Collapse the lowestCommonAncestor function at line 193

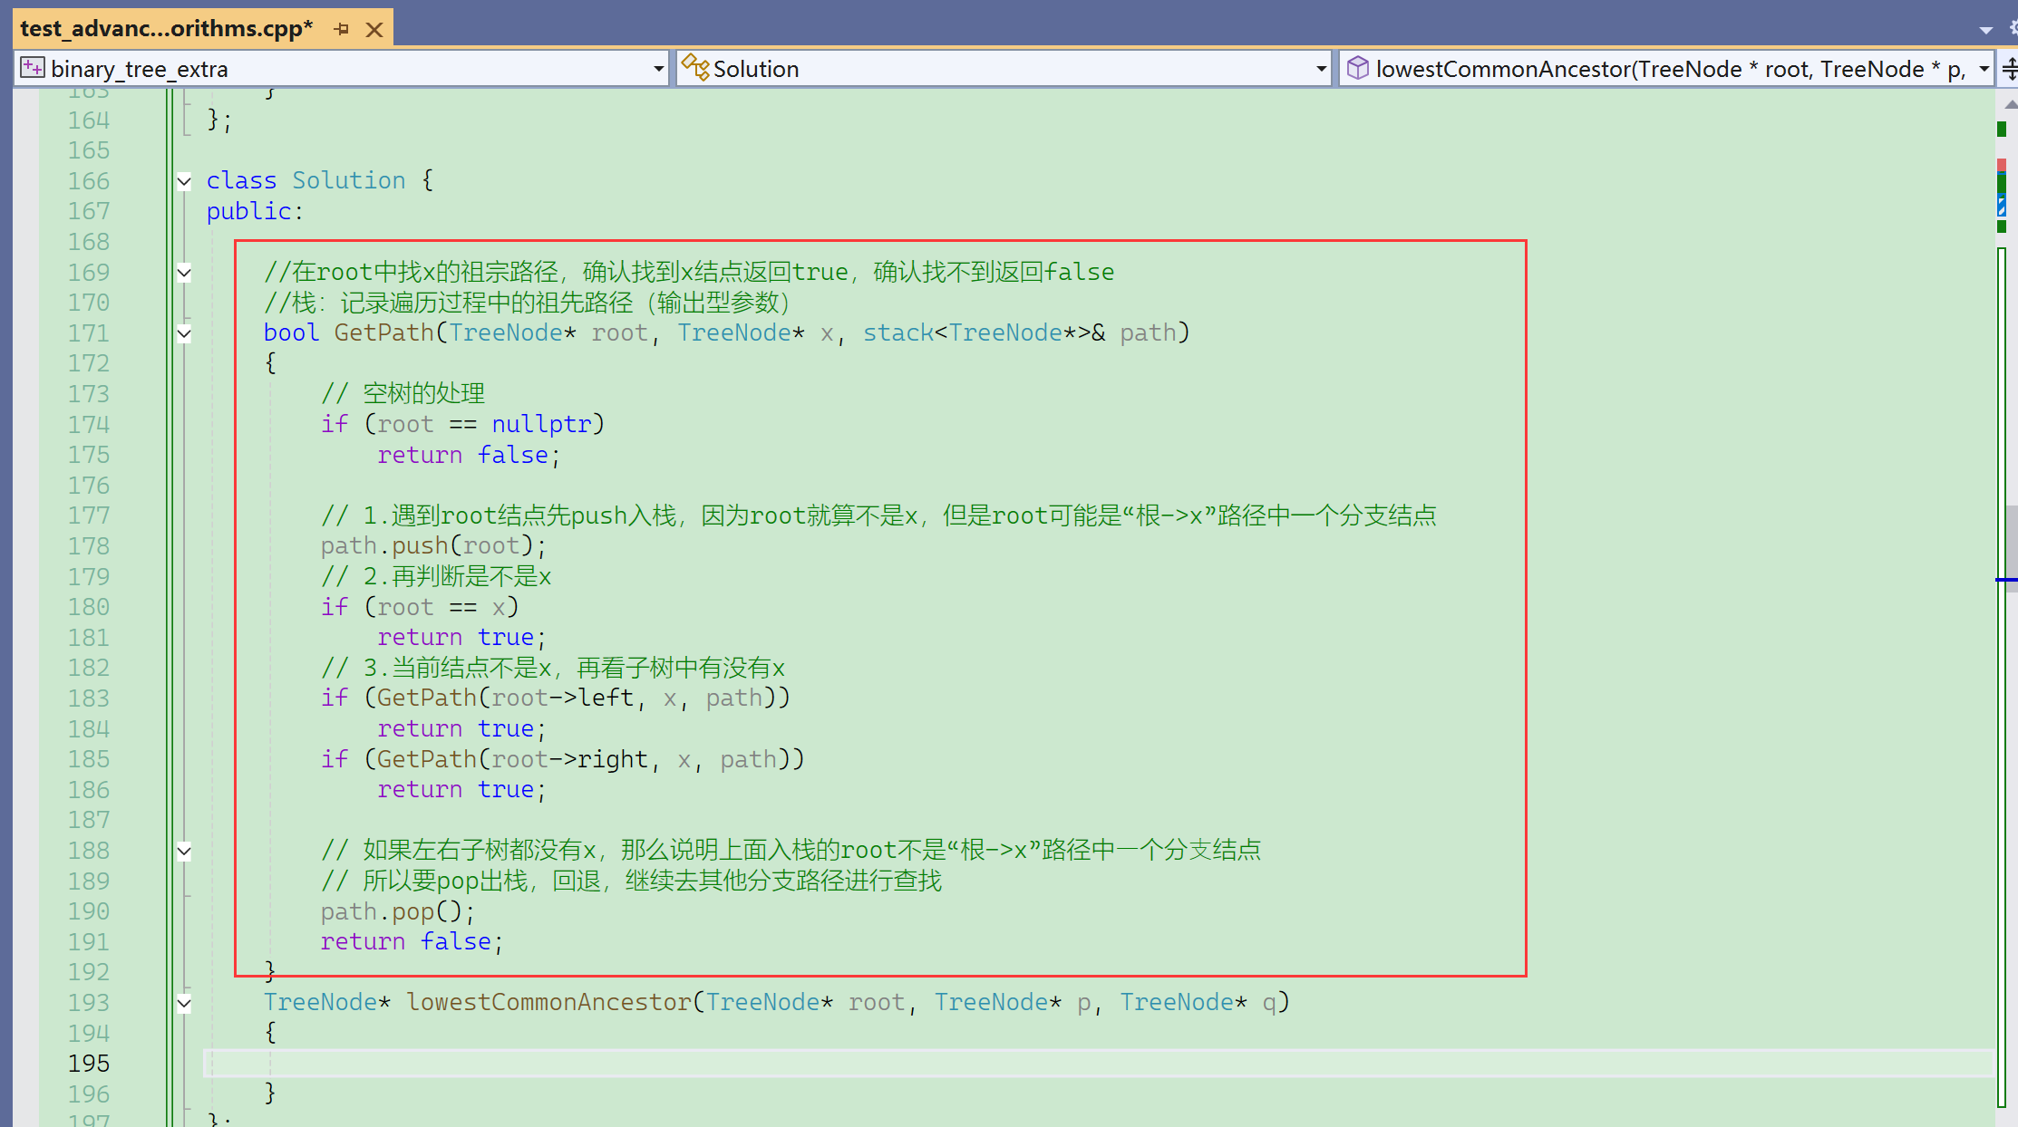(184, 1003)
